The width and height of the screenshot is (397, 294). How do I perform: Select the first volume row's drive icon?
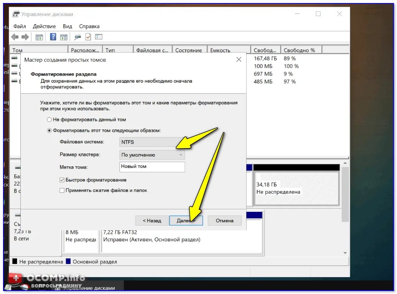point(14,58)
